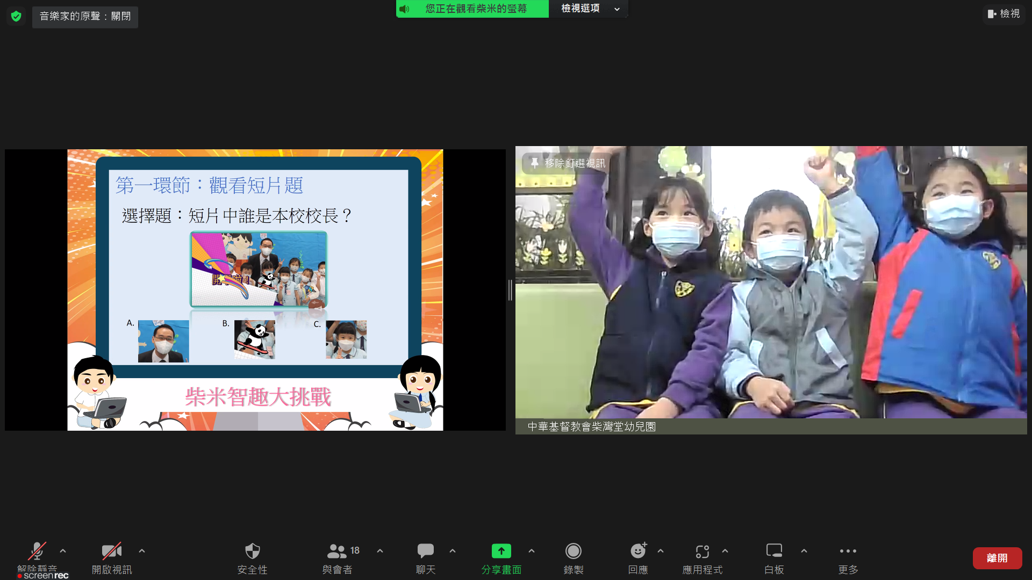Open the Apps (應用程式) icon

click(703, 552)
